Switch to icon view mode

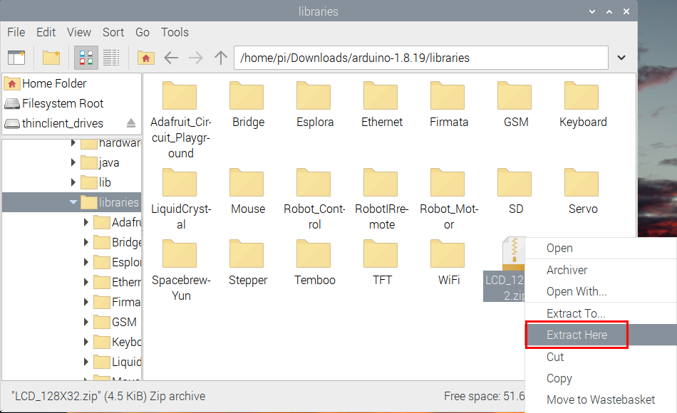(86, 58)
